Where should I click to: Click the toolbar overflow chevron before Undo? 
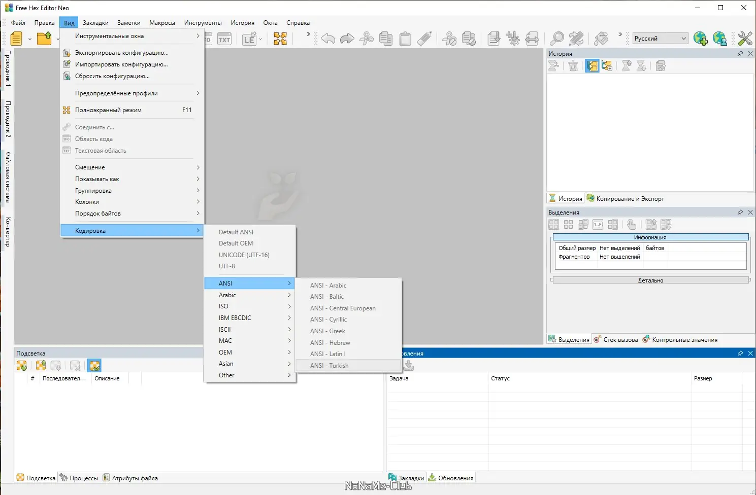(308, 34)
